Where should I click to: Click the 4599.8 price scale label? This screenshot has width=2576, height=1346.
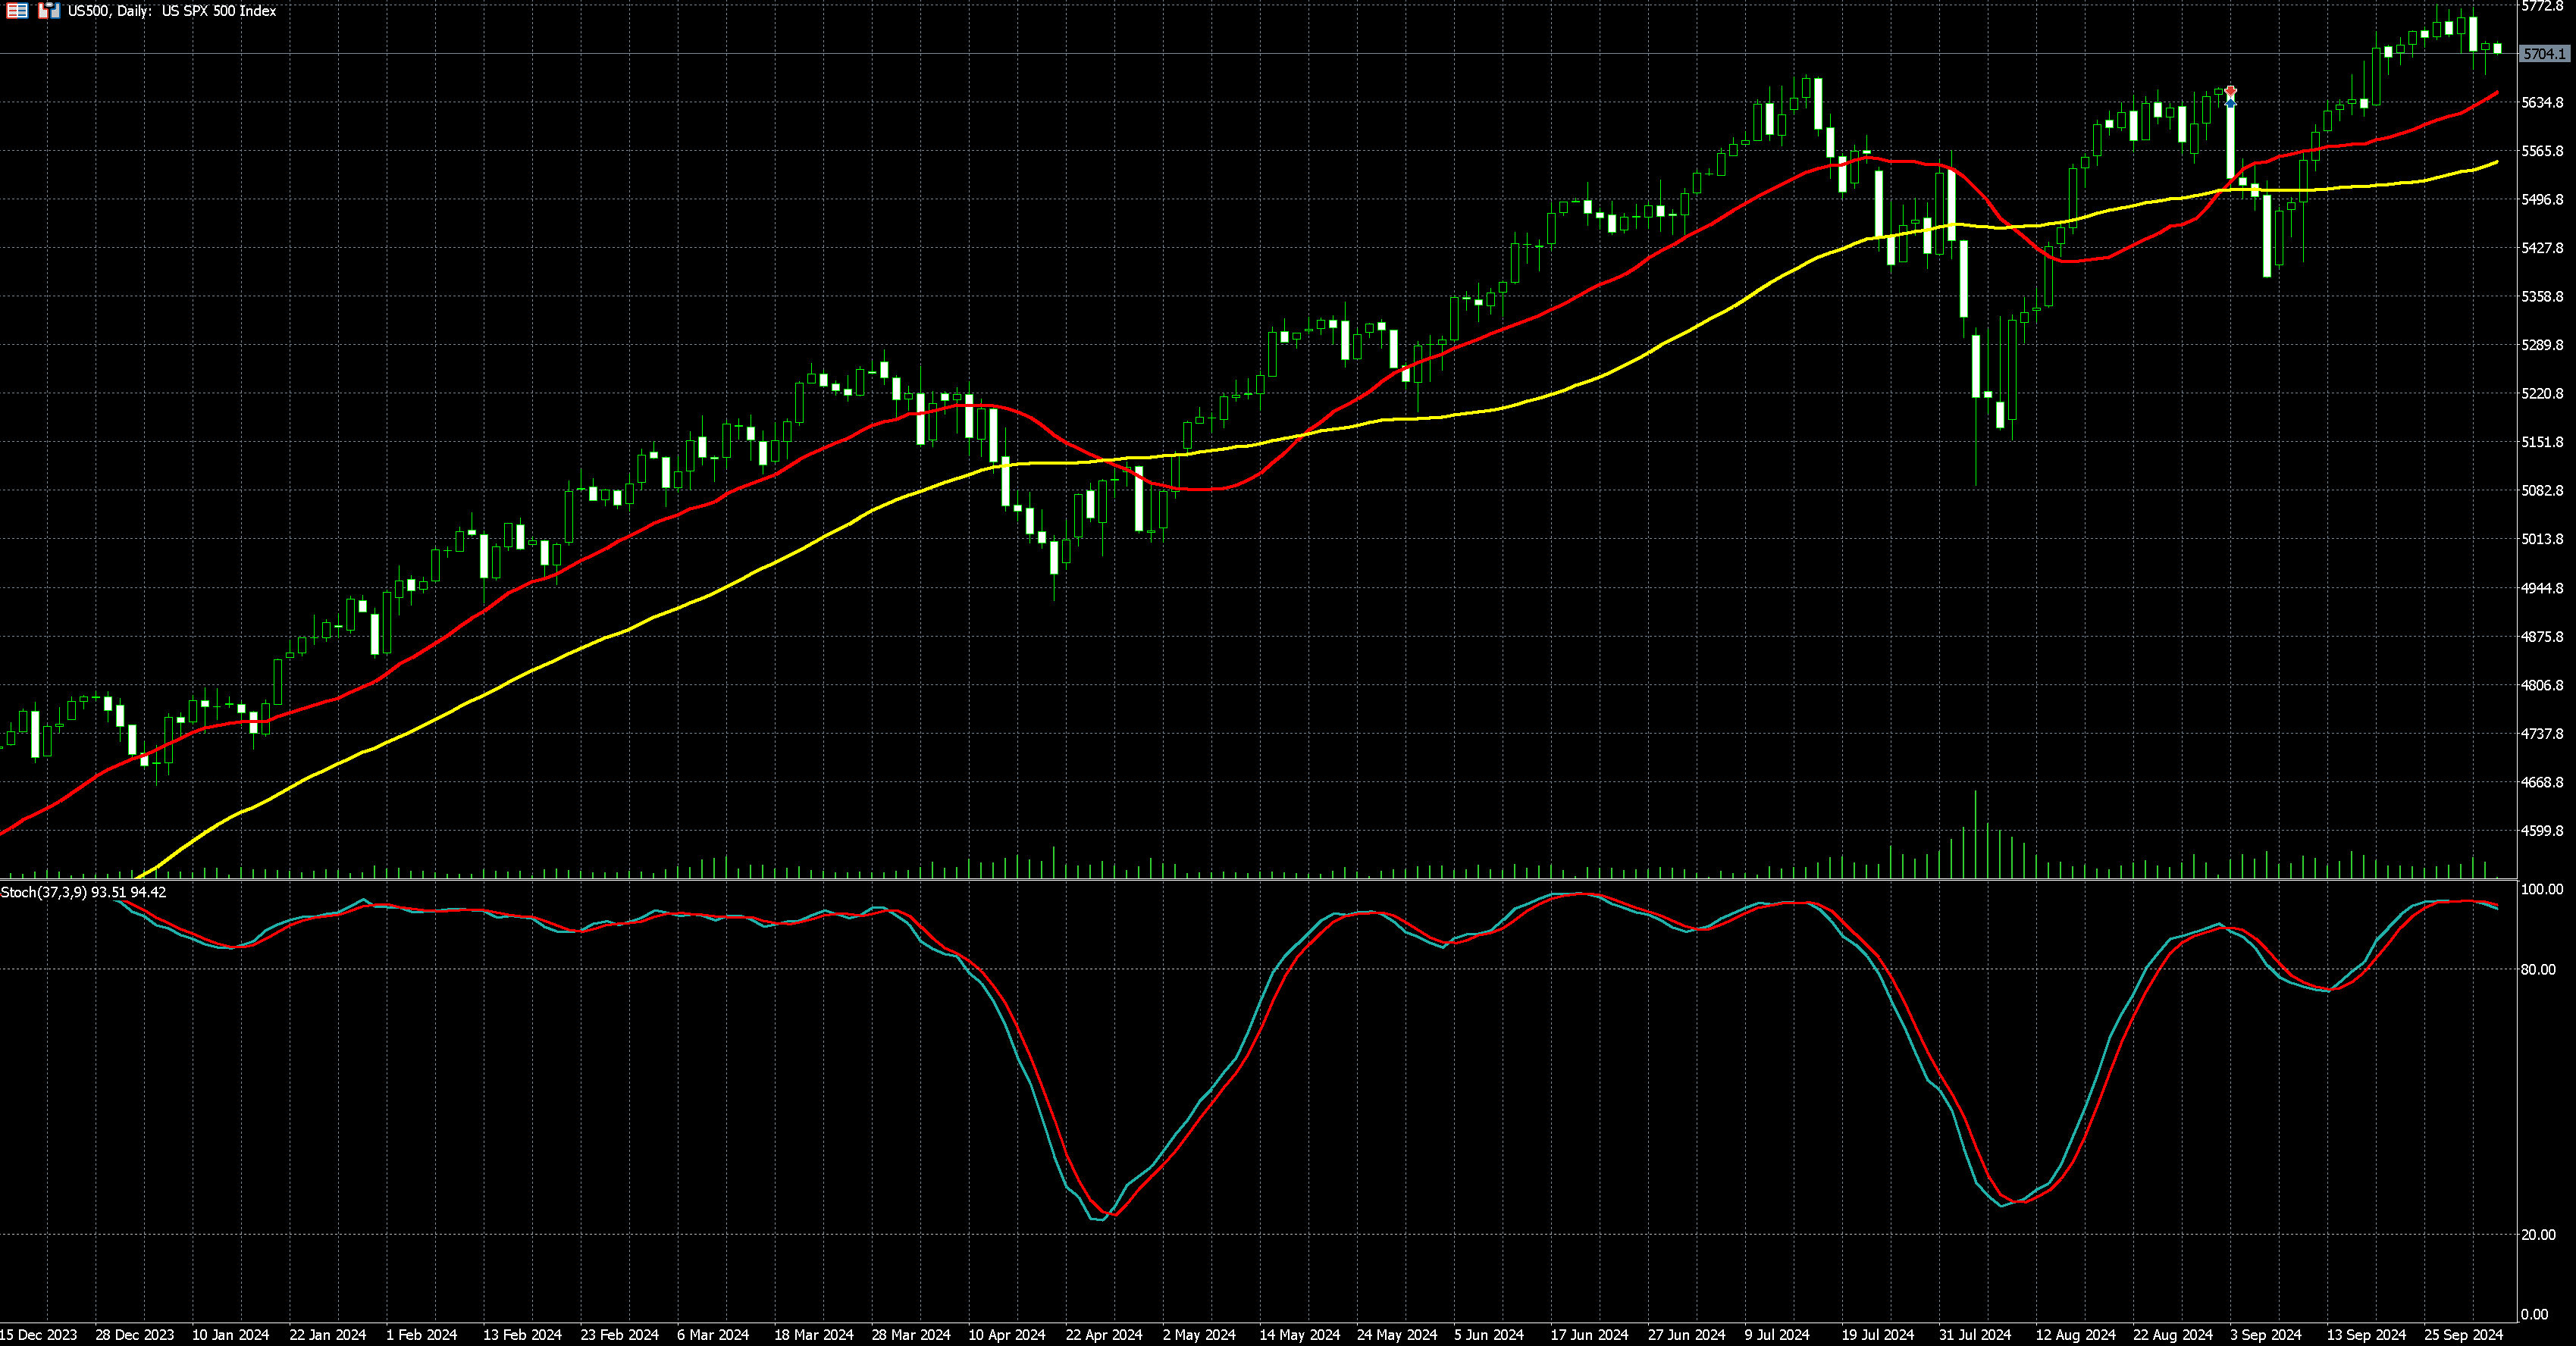coord(2542,831)
